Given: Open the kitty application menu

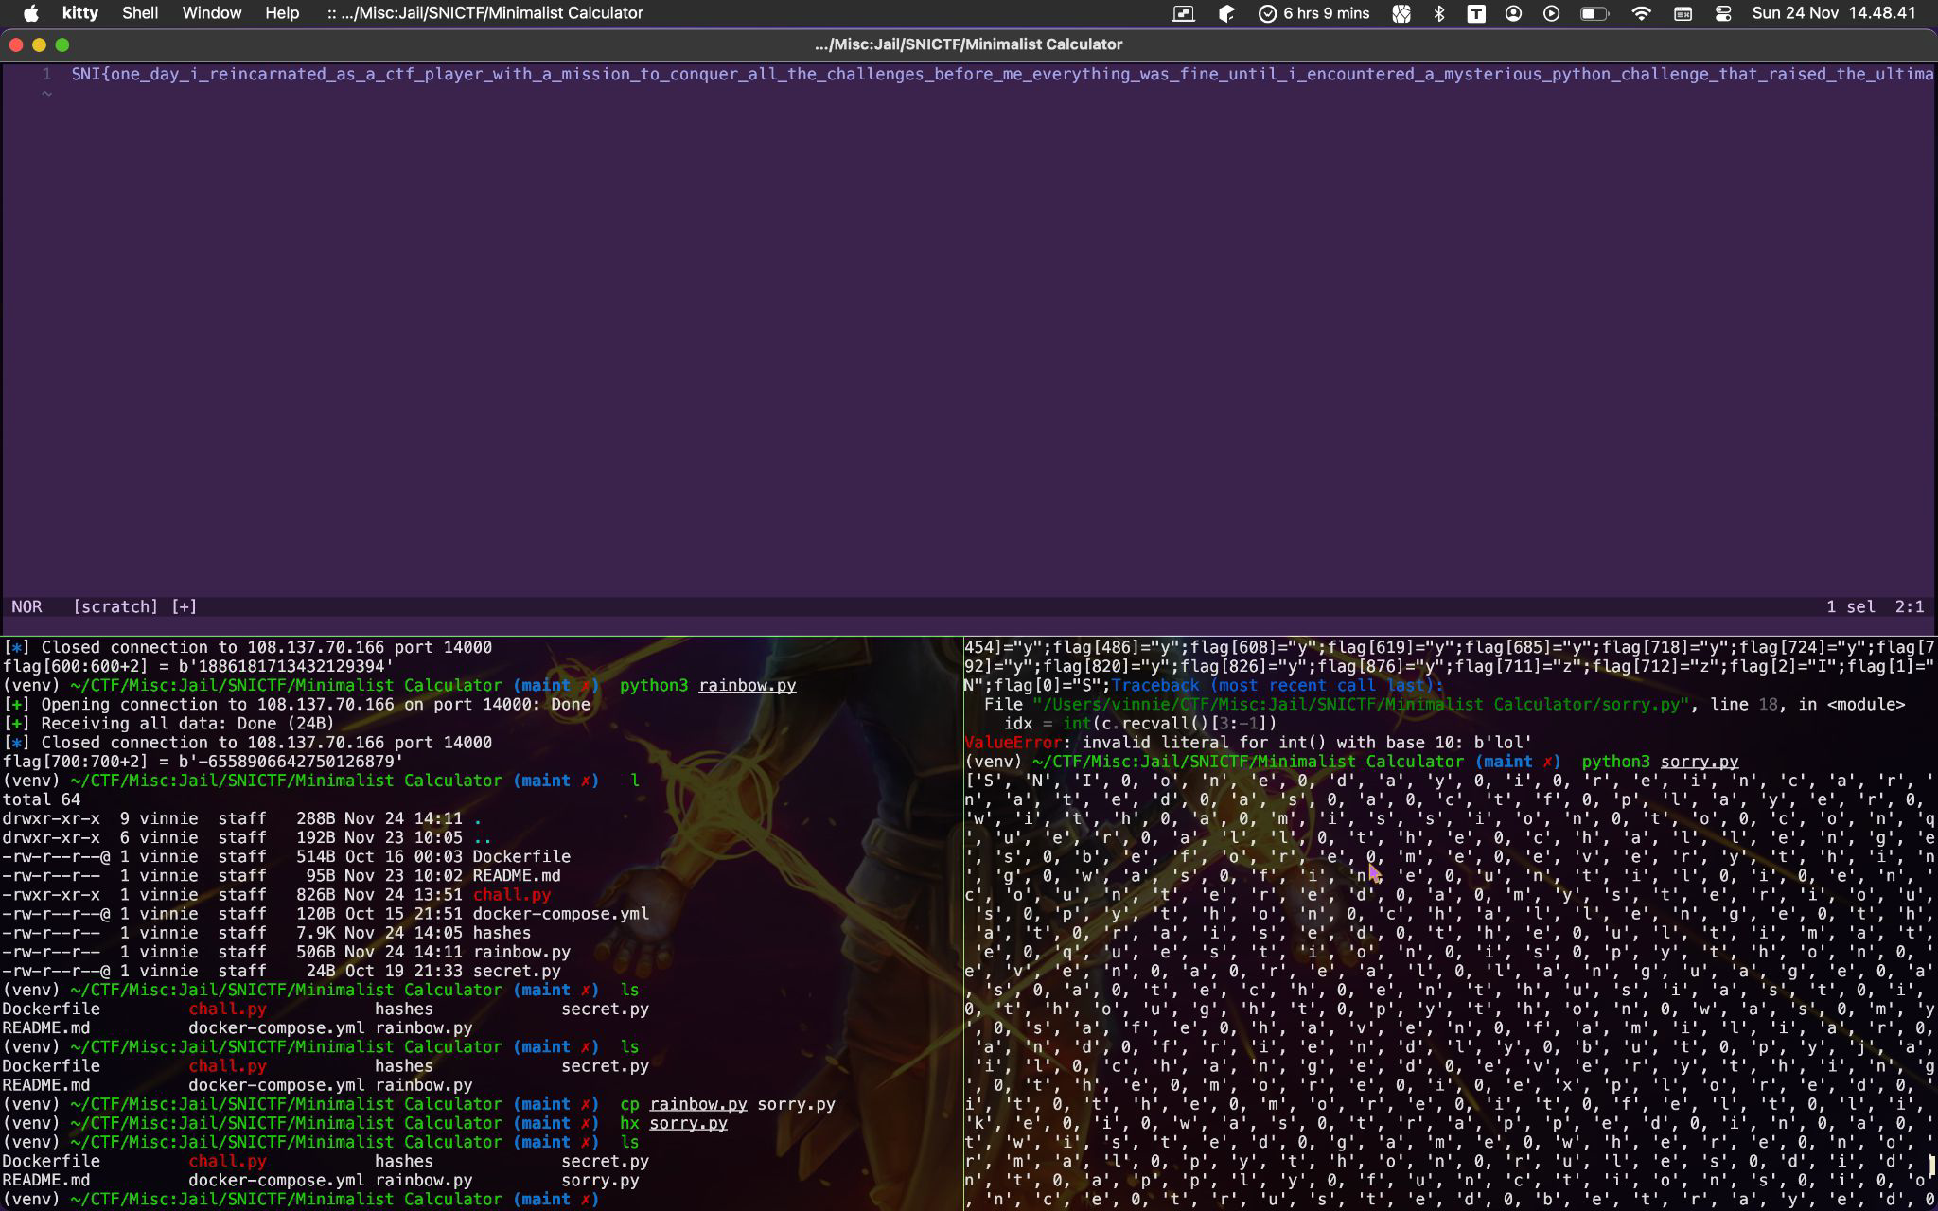Looking at the screenshot, I should pyautogui.click(x=80, y=13).
